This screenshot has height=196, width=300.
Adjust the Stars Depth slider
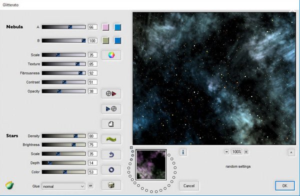[x=63, y=163]
